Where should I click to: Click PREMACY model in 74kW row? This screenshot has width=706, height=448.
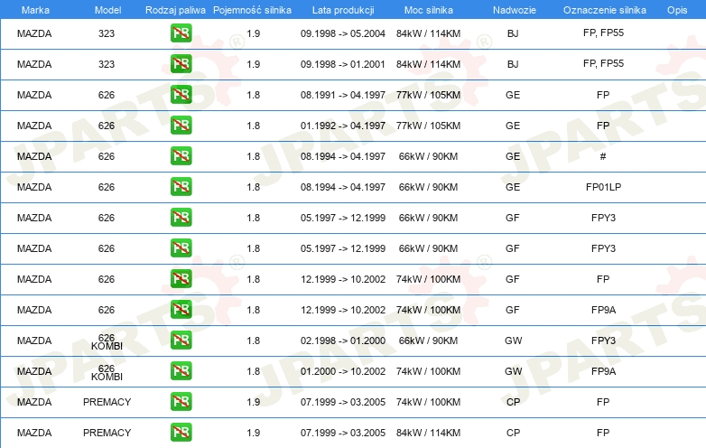click(x=107, y=402)
